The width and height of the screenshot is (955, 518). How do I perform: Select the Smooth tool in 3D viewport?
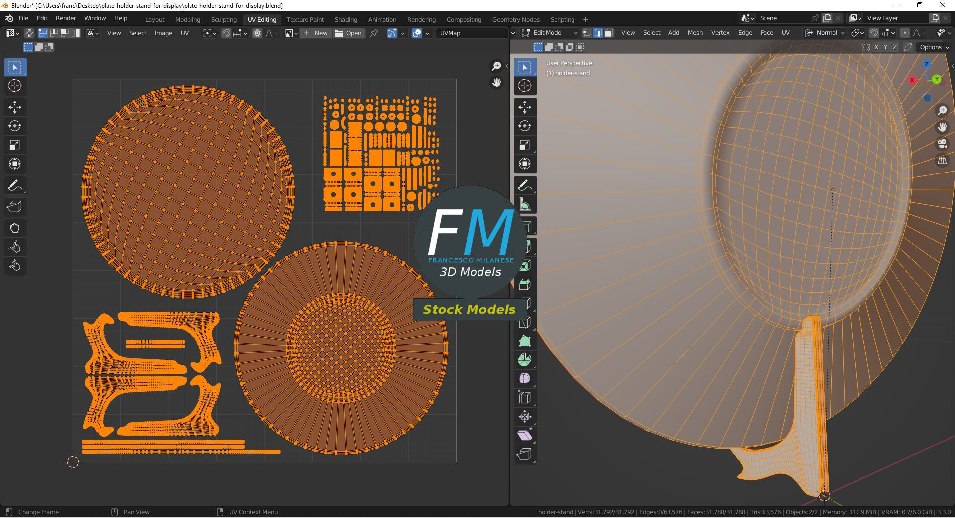point(525,378)
